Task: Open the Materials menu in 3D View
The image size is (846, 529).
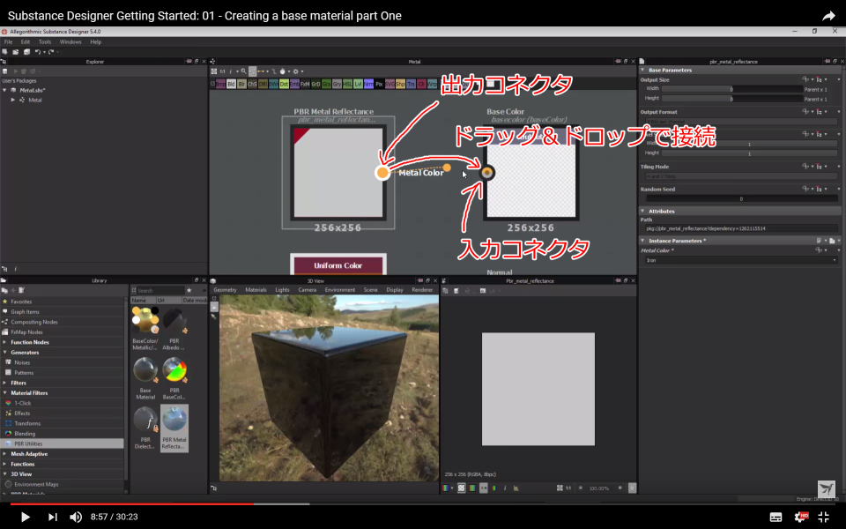Action: tap(256, 290)
